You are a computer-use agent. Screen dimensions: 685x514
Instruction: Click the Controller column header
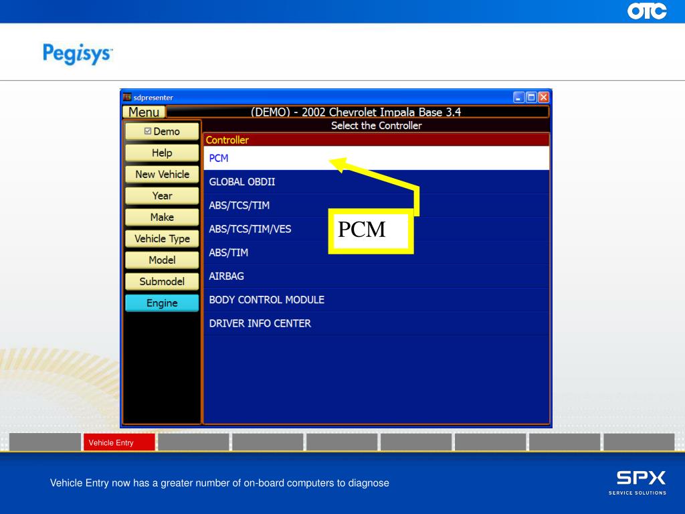pyautogui.click(x=376, y=140)
